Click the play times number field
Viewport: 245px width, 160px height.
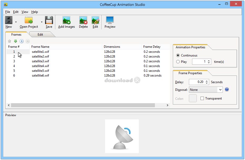coord(199,62)
